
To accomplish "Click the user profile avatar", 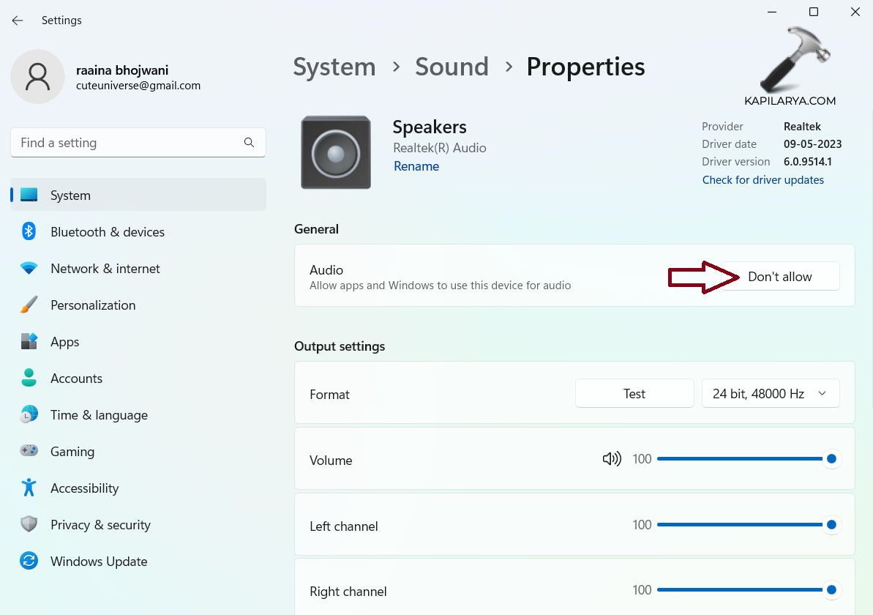I will (x=37, y=76).
